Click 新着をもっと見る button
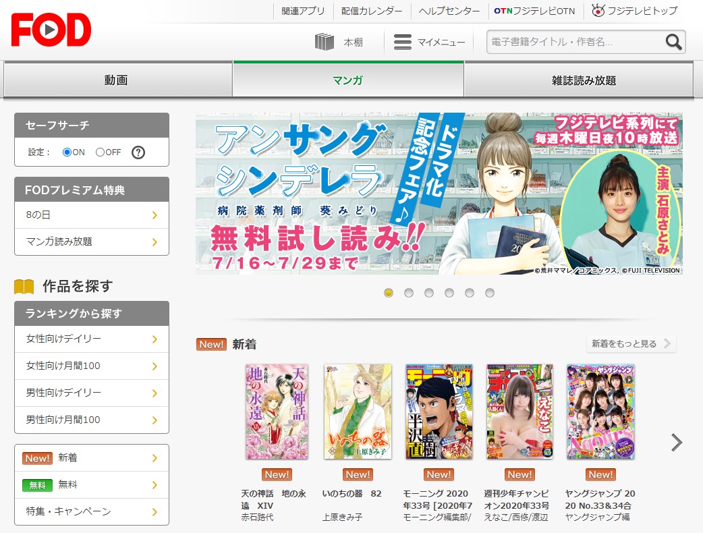Screen dimensions: 703x533 (631, 344)
